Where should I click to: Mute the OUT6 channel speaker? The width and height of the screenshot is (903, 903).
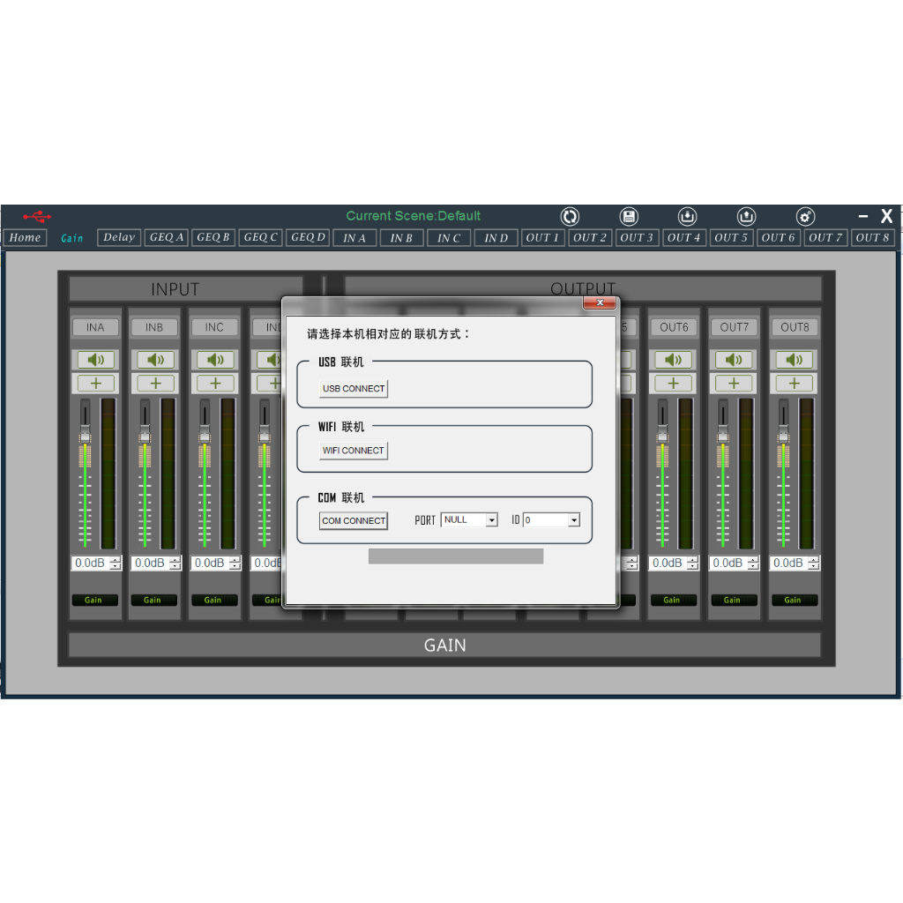673,360
